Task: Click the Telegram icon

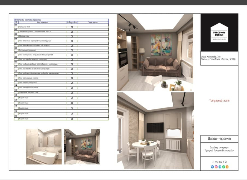Action: (220, 167)
